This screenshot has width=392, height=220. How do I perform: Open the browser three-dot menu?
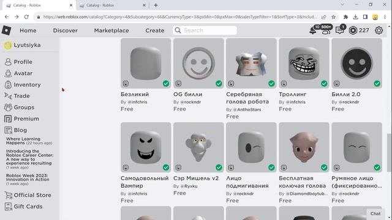click(385, 17)
